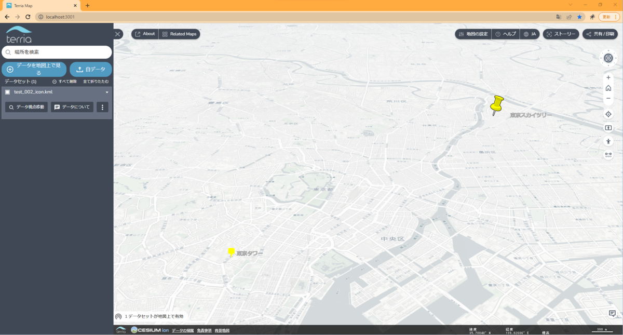Open the browser extensions puzzle icon
Image resolution: width=623 pixels, height=335 pixels.
point(592,17)
